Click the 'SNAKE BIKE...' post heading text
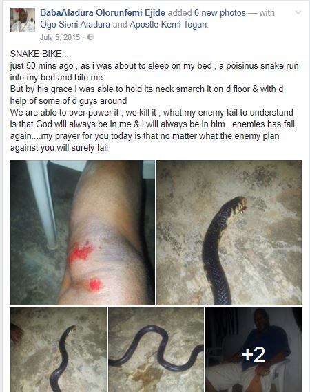The image size is (310, 392). [39, 54]
